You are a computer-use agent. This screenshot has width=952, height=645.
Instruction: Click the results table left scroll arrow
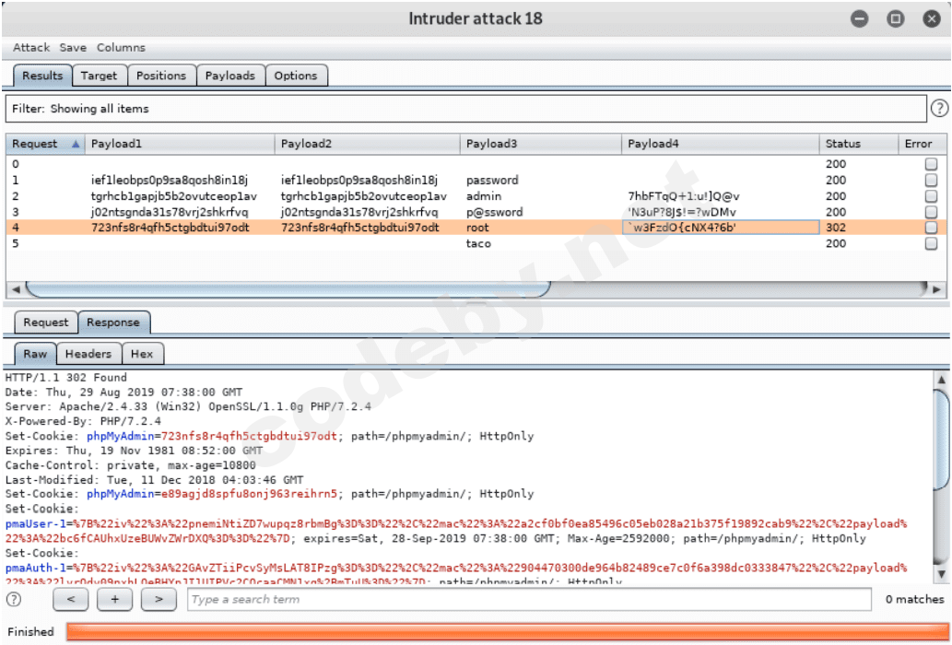pos(16,289)
